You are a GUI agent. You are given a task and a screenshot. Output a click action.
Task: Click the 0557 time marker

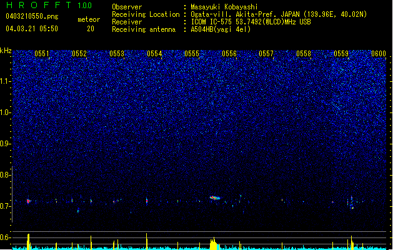266,54
